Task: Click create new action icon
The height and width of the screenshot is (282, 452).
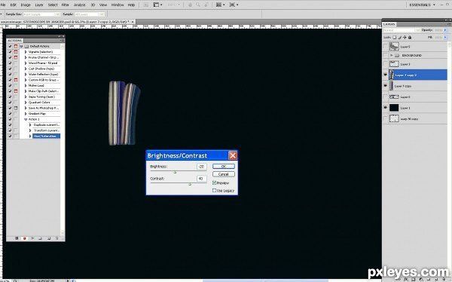Action: tap(49, 238)
